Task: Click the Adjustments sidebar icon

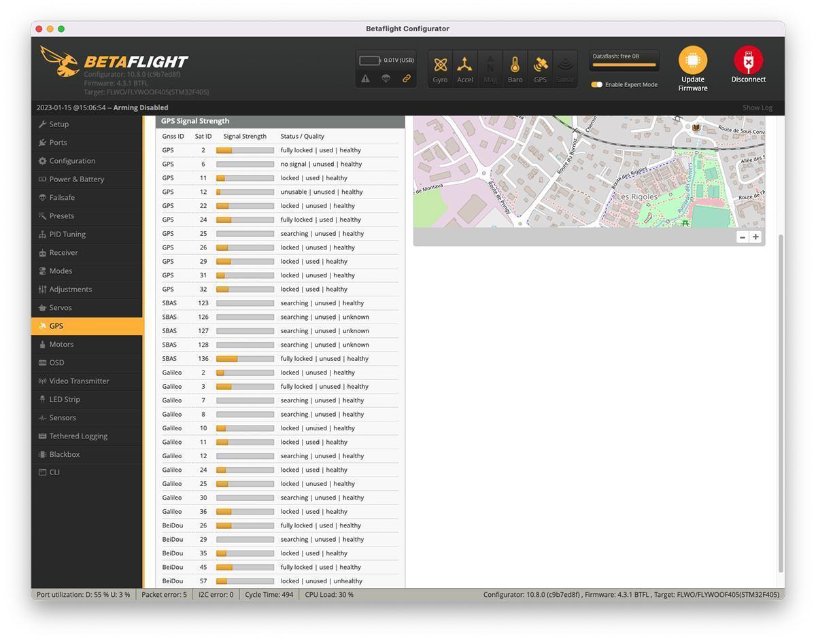Action: click(42, 290)
